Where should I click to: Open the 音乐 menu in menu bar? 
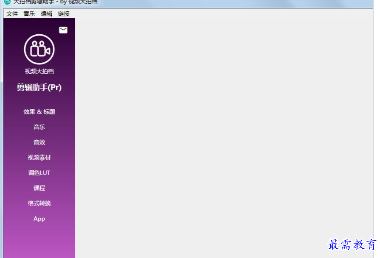(x=29, y=14)
